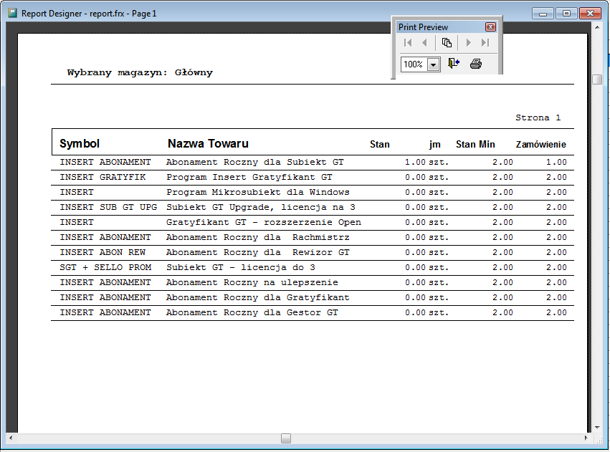Close the Report Designer window

[590, 14]
